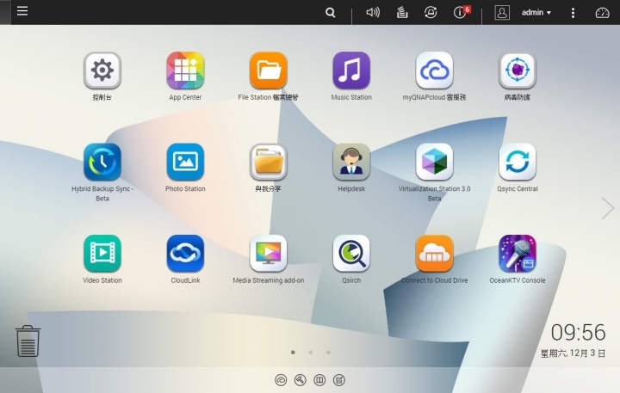620x393 pixels.
Task: Select the first desktop page dot
Action: click(x=293, y=352)
